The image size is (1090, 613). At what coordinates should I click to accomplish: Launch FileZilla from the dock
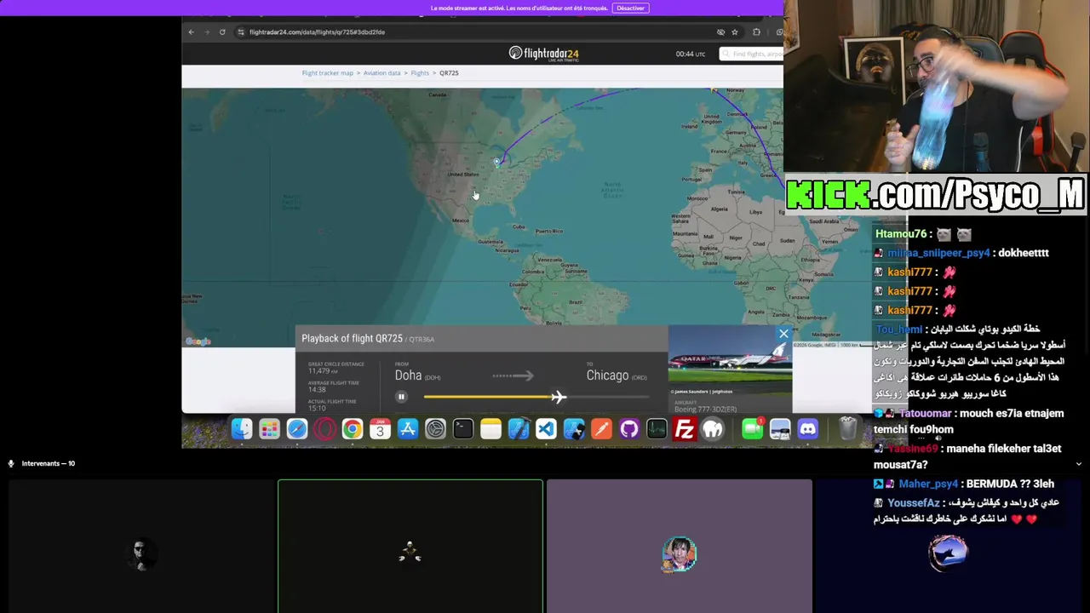tap(685, 429)
